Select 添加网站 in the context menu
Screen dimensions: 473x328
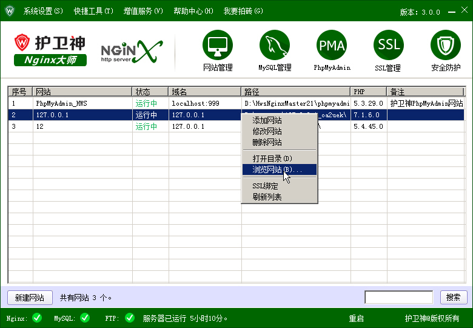[x=267, y=120]
